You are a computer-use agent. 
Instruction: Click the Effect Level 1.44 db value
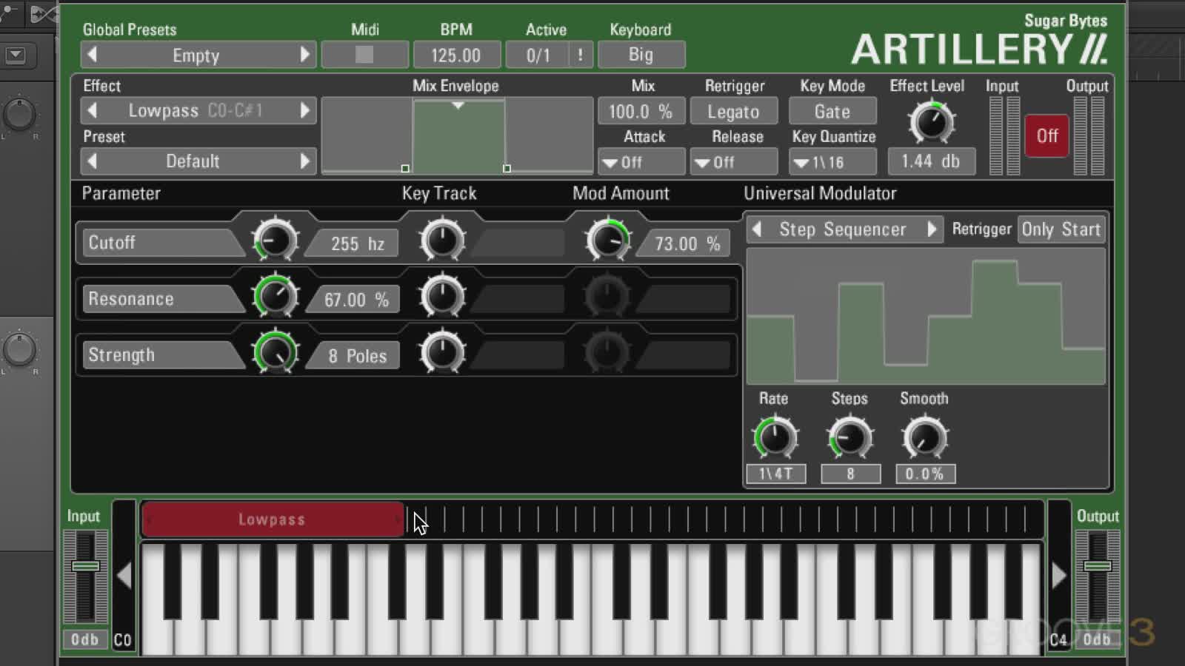[931, 161]
